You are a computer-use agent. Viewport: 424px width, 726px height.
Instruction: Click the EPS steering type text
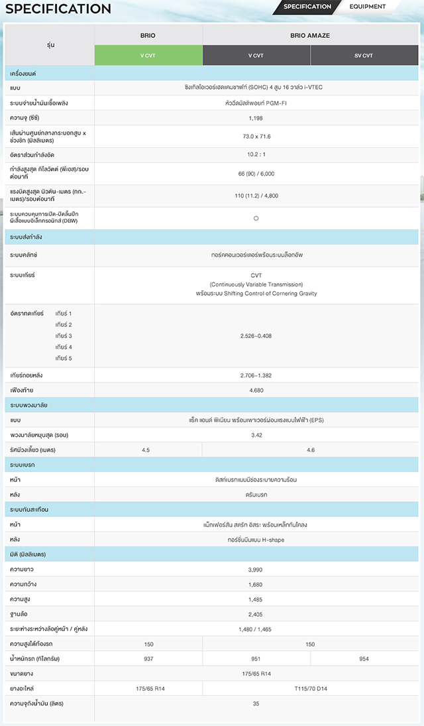tap(256, 420)
